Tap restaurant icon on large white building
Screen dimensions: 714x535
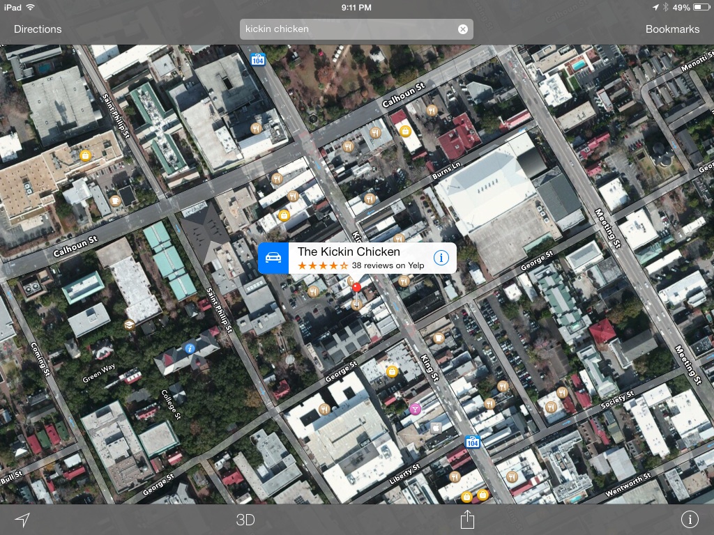(x=324, y=409)
